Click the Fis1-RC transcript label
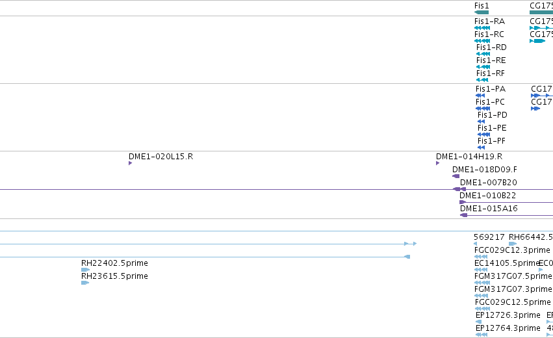 489,34
